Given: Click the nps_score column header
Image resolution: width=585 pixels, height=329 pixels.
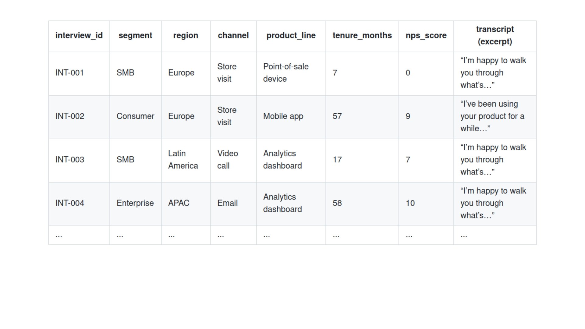Looking at the screenshot, I should click(x=426, y=36).
